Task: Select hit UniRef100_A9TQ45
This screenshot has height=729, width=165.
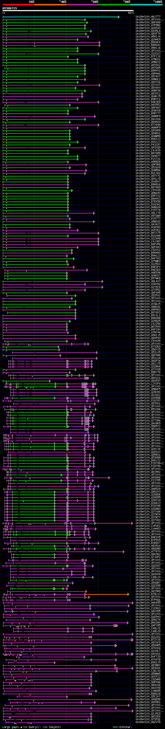Action: click(x=148, y=68)
